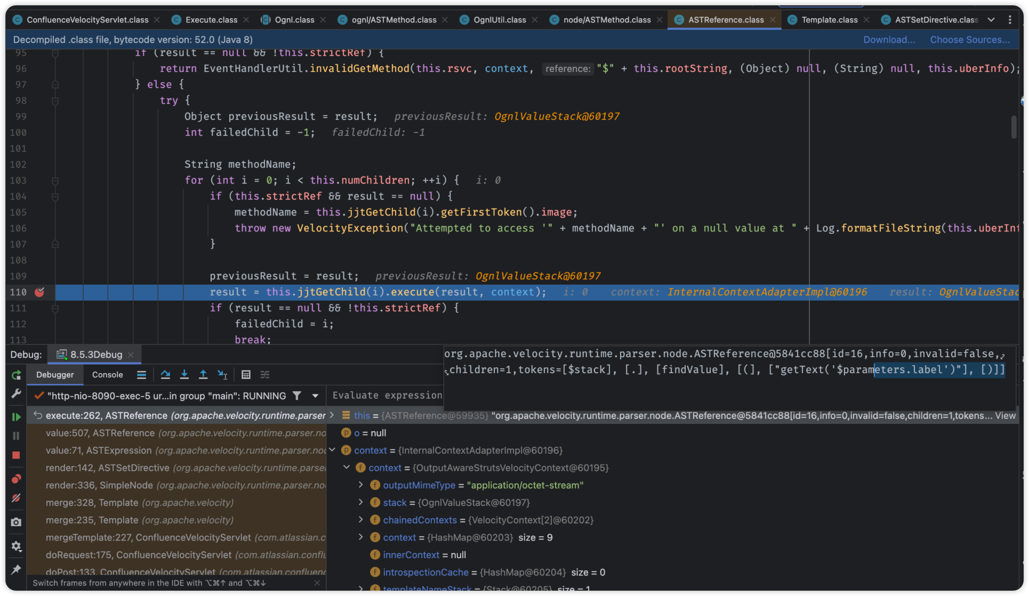Click the Trace Current Stream Chain icon

point(265,375)
